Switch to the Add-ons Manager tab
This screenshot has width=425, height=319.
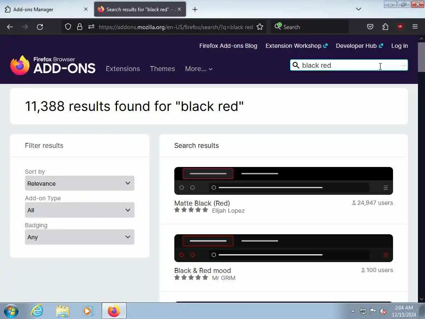(x=46, y=9)
